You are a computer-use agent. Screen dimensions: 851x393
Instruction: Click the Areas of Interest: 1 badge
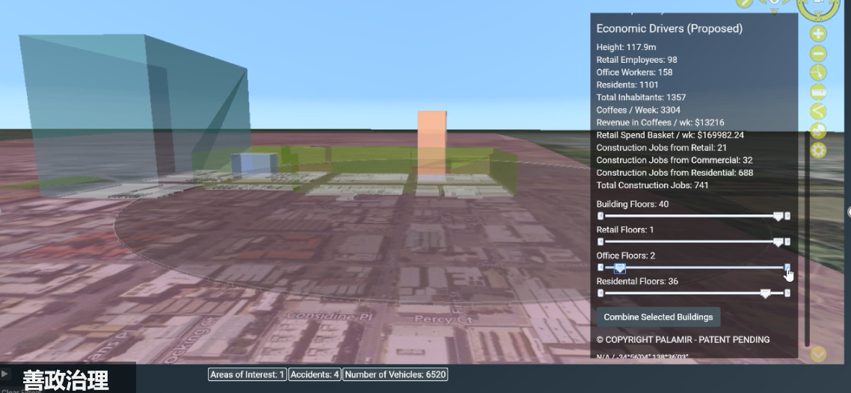(247, 374)
